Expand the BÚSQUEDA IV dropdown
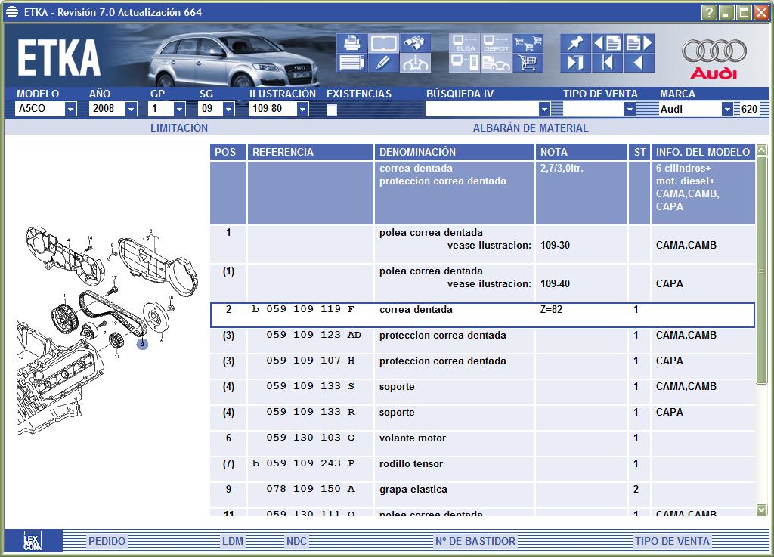This screenshot has height=557, width=774. [x=544, y=109]
